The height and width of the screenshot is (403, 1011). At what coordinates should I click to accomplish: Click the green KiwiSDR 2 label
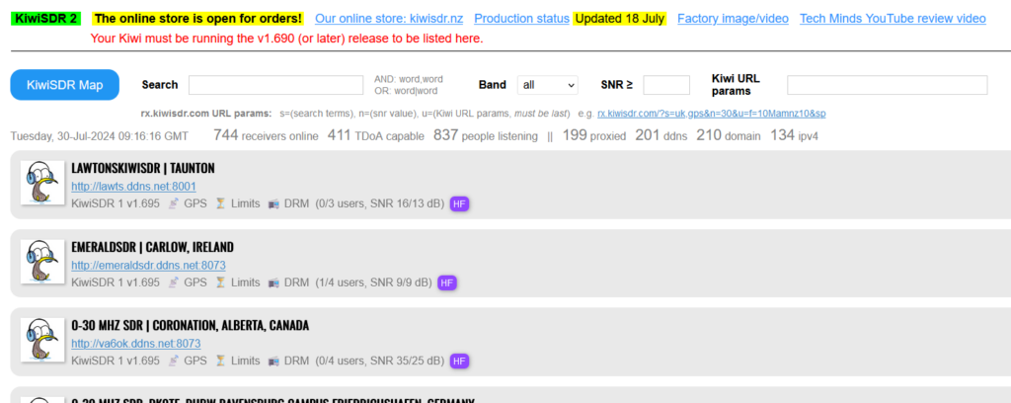[x=45, y=19]
